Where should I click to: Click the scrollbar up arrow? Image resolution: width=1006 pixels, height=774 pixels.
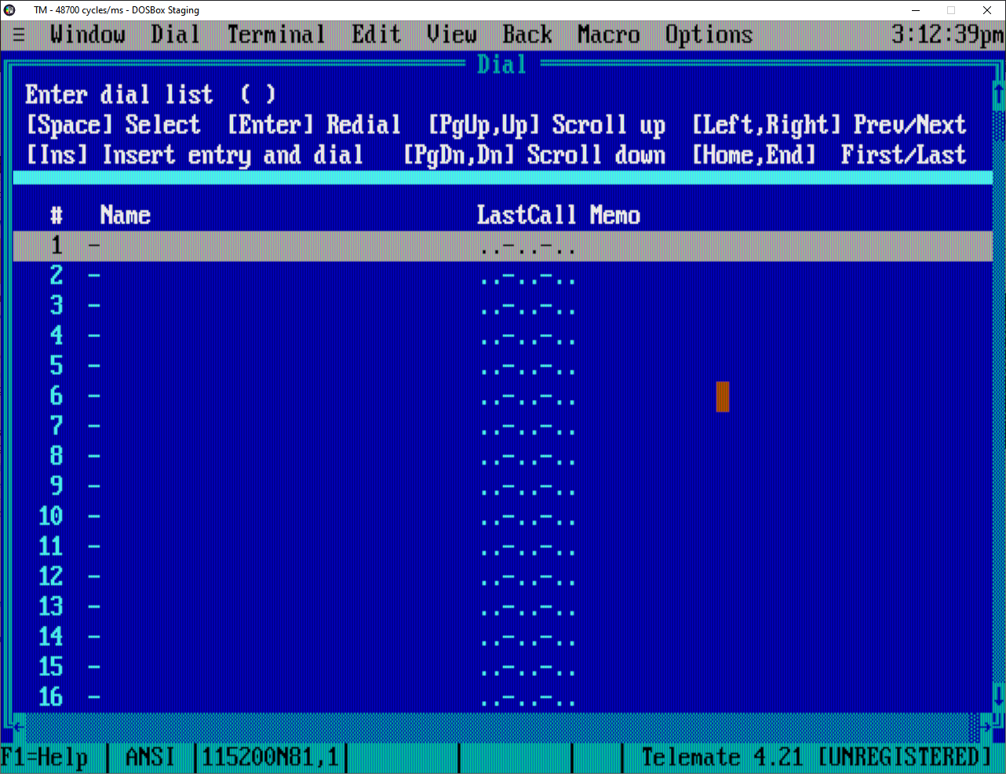click(997, 93)
